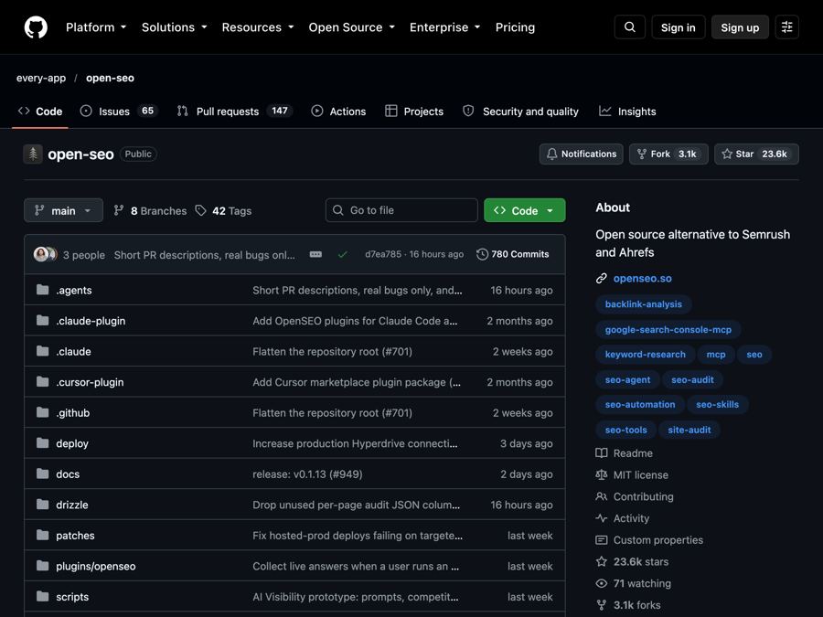Click the star icon beside 23.6k stars
The width and height of the screenshot is (823, 617).
[x=602, y=561]
